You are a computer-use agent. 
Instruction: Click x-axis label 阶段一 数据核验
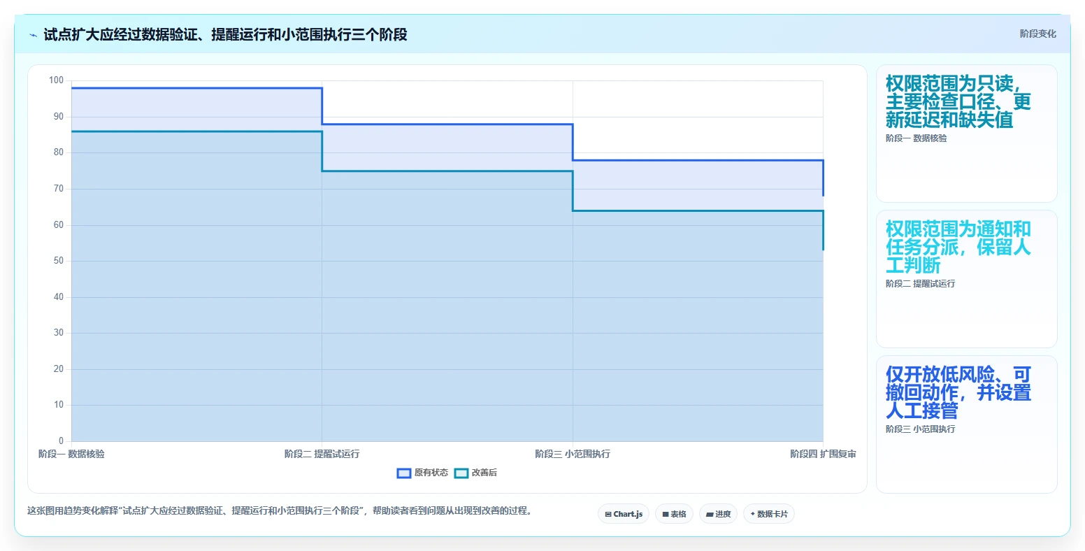coord(71,455)
